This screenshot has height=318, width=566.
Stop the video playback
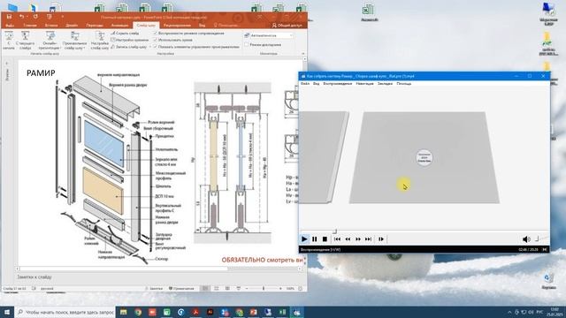click(325, 239)
